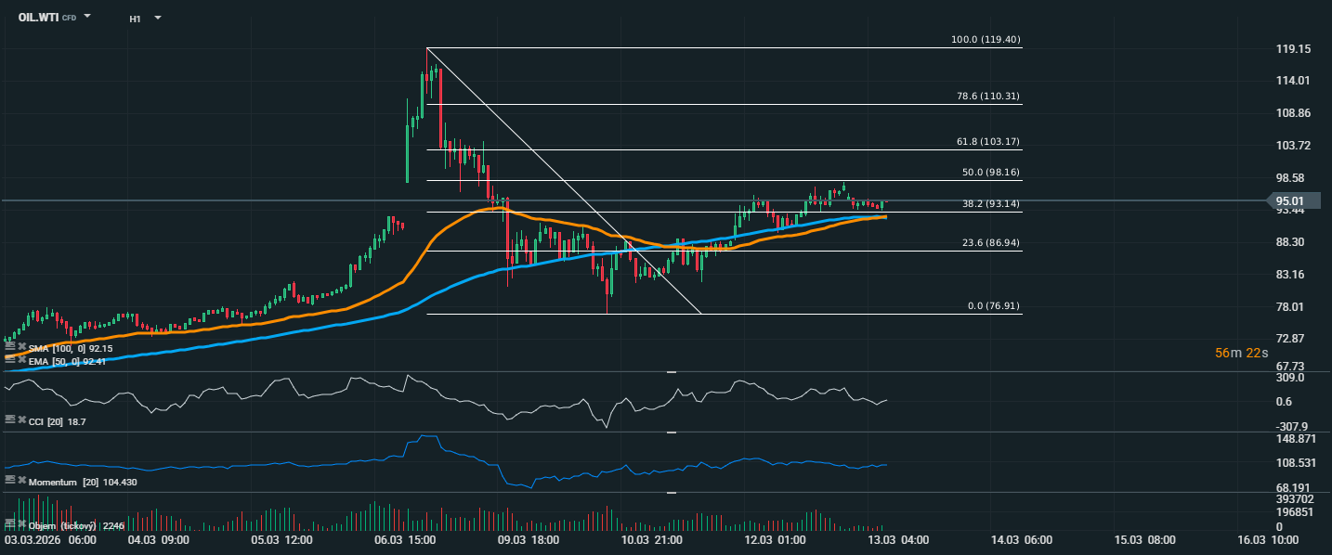
Task: Click the H1 timeframe label
Action: point(135,18)
